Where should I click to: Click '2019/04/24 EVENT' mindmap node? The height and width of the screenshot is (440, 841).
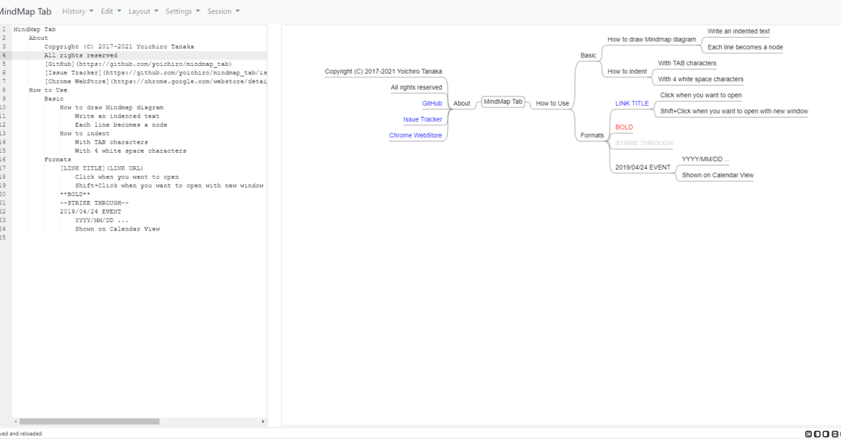[643, 167]
